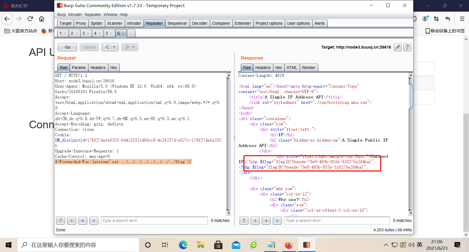The width and height of the screenshot is (469, 252).
Task: Open Firefox hamburger menu
Action: pyautogui.click(x=462, y=19)
